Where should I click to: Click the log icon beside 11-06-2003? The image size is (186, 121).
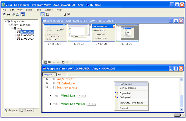(x=18, y=39)
